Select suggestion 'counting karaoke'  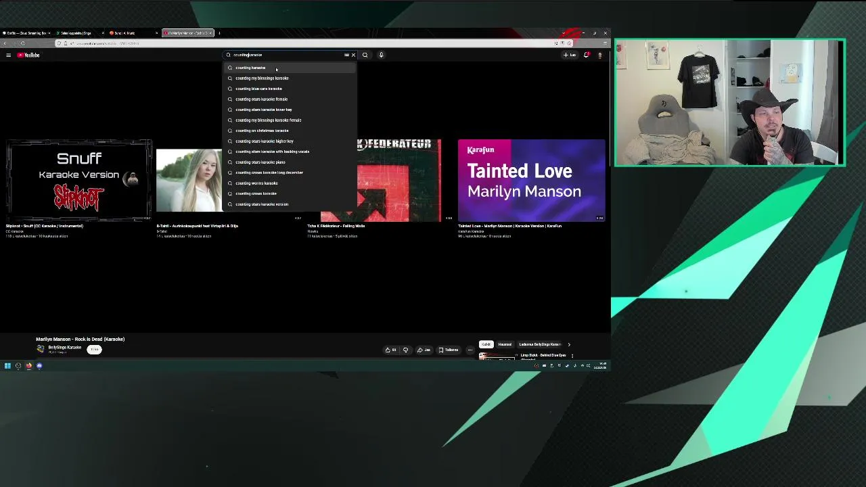(x=290, y=68)
